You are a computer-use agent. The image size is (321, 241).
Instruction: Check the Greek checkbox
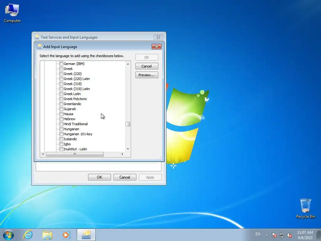[x=61, y=69]
